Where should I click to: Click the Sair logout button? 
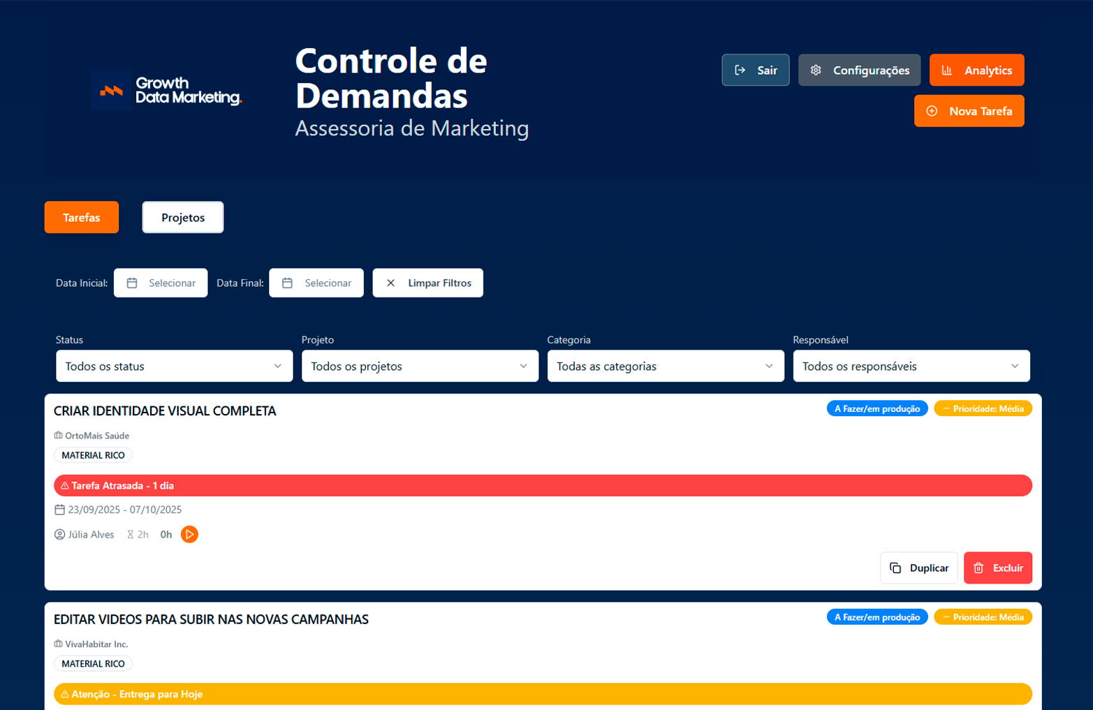point(755,70)
